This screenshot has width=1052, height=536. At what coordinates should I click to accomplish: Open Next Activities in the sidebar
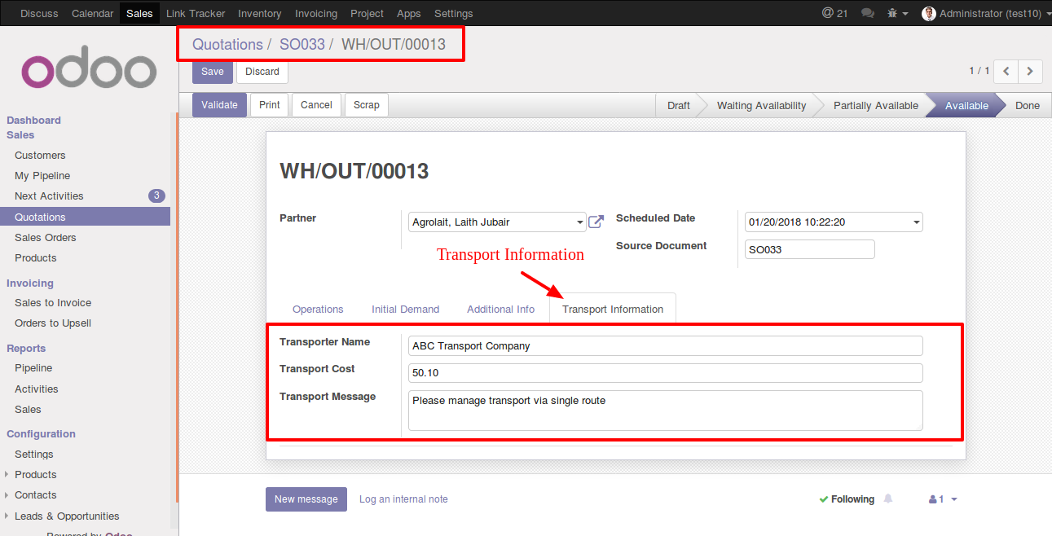(49, 196)
